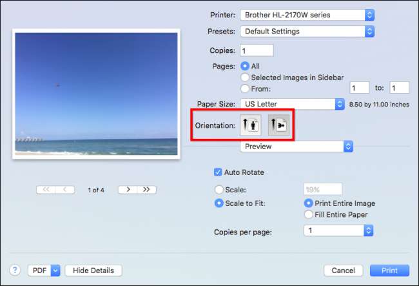The height and width of the screenshot is (286, 419).
Task: Select portrait orientation icon
Action: tap(250, 125)
